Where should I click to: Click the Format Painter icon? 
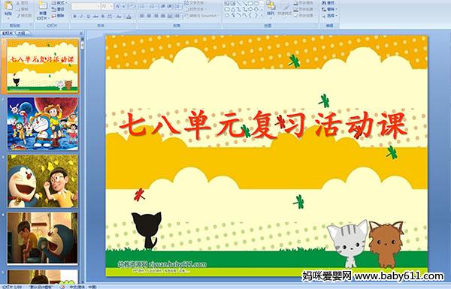coord(23,16)
